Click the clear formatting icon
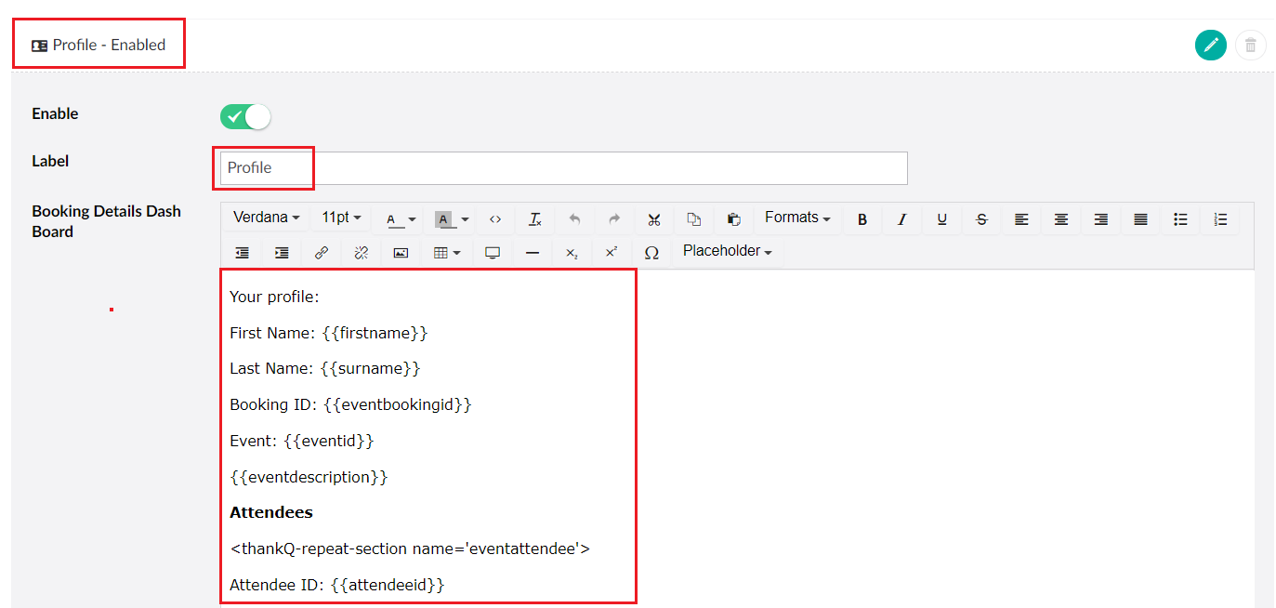Viewport: 1276px width, 608px height. (535, 219)
